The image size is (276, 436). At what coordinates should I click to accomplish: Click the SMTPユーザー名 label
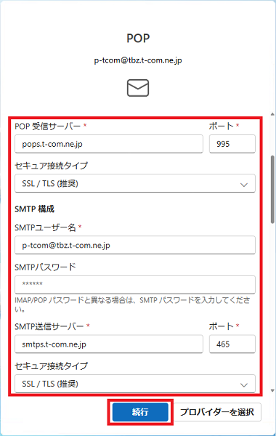point(45,227)
